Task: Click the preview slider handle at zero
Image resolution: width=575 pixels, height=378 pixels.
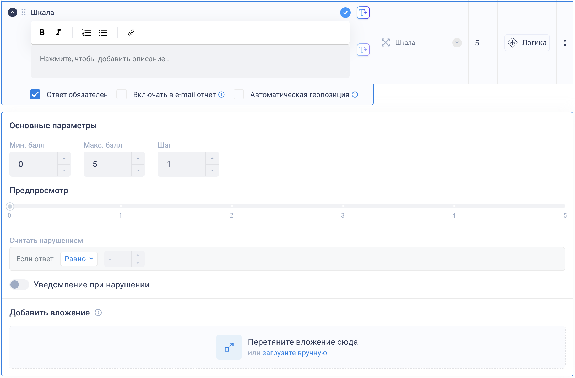Action: tap(10, 207)
